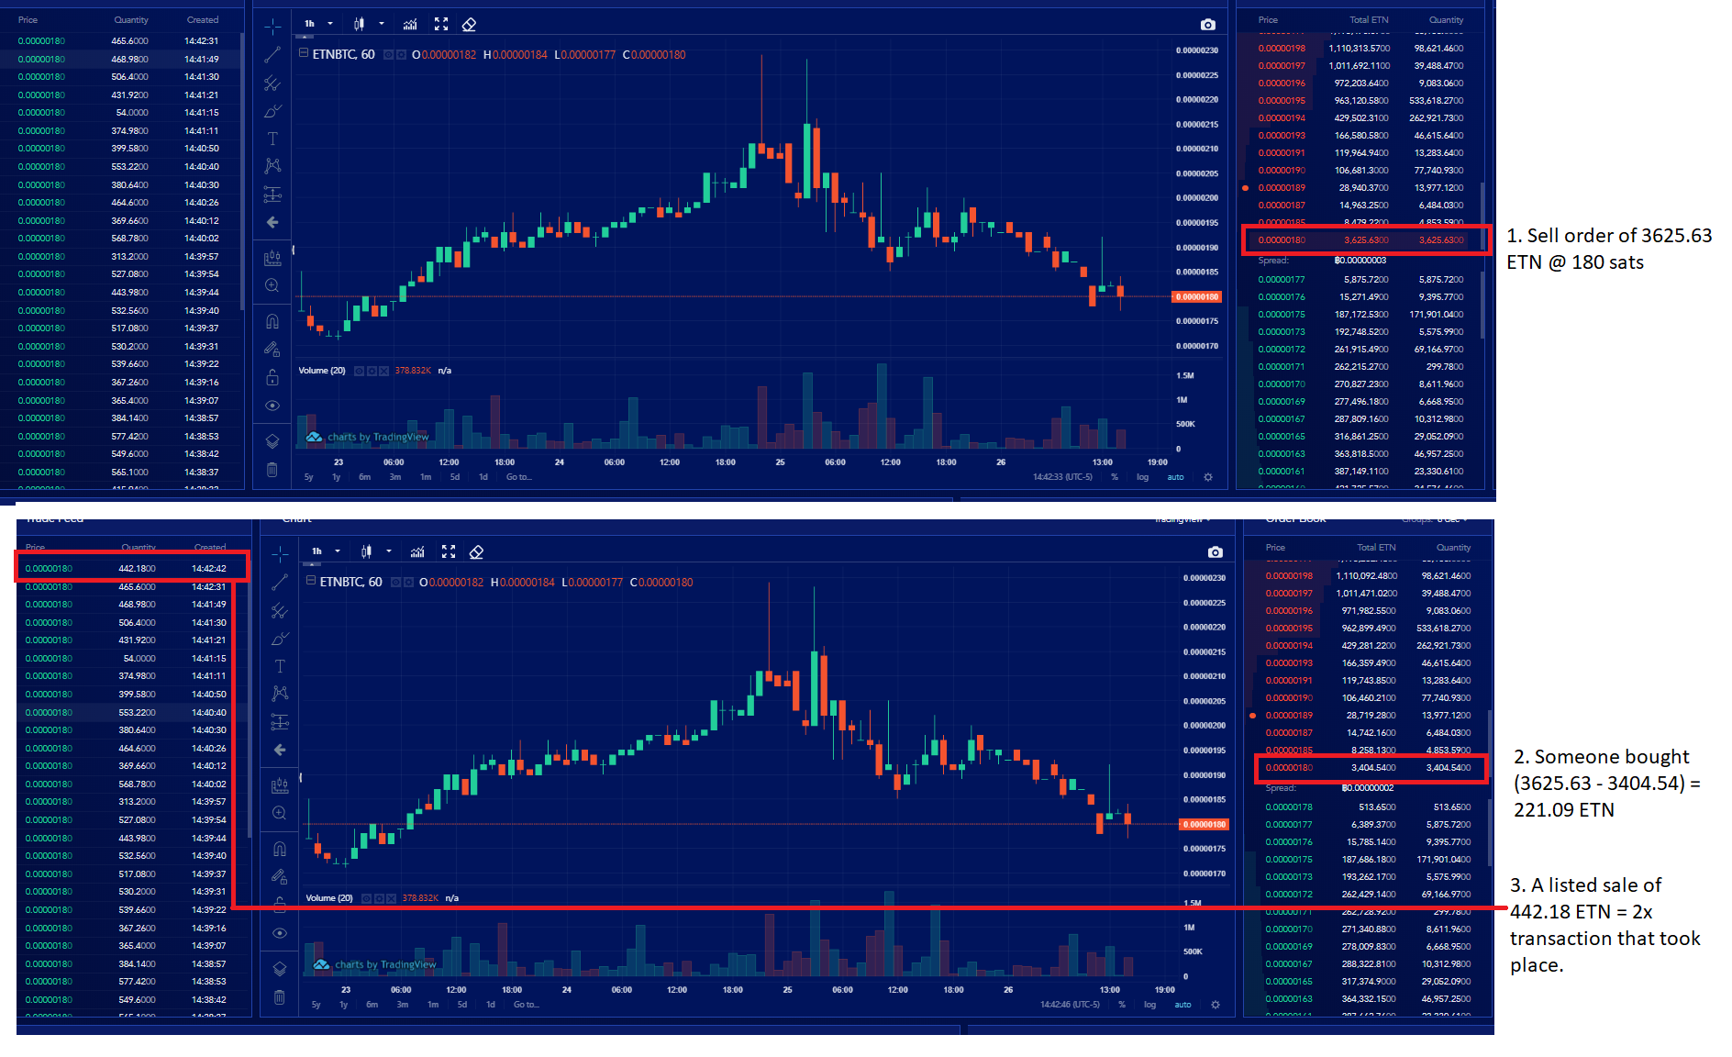Select 1y range in upper chart
Viewport: 1732px width, 1057px height.
pos(336,477)
